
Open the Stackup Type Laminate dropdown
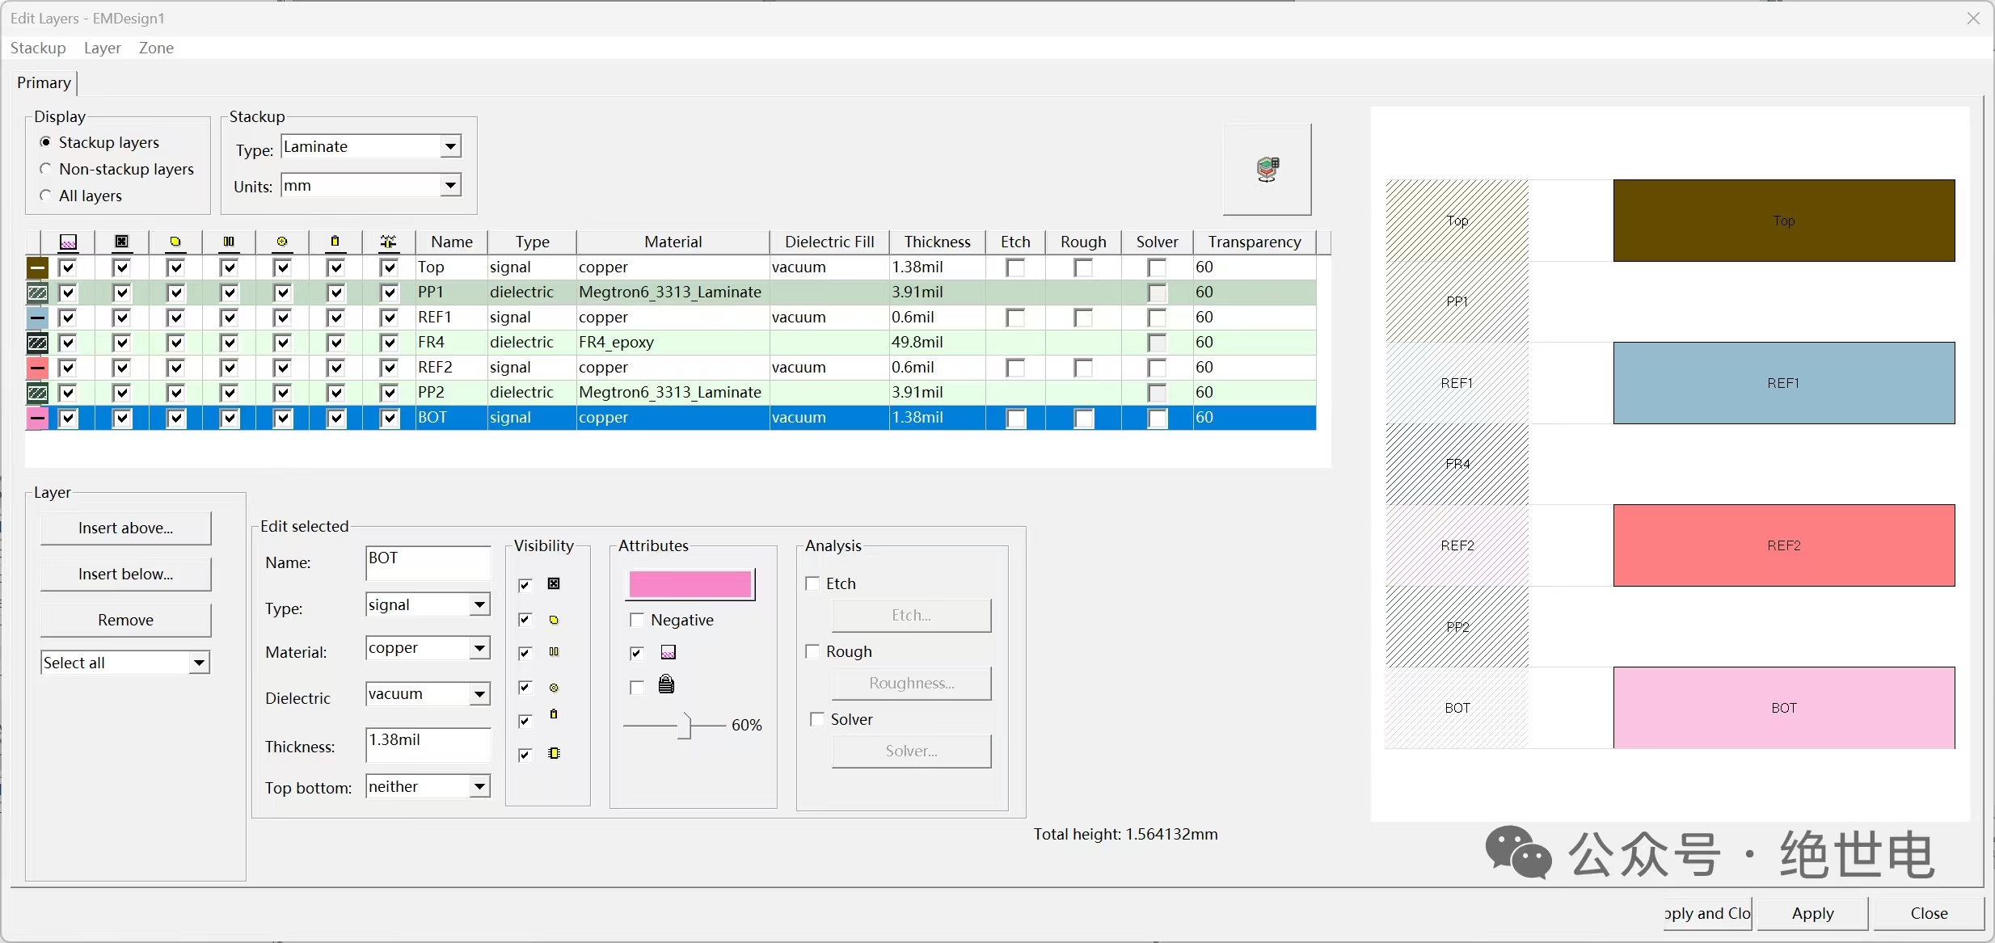click(x=450, y=146)
